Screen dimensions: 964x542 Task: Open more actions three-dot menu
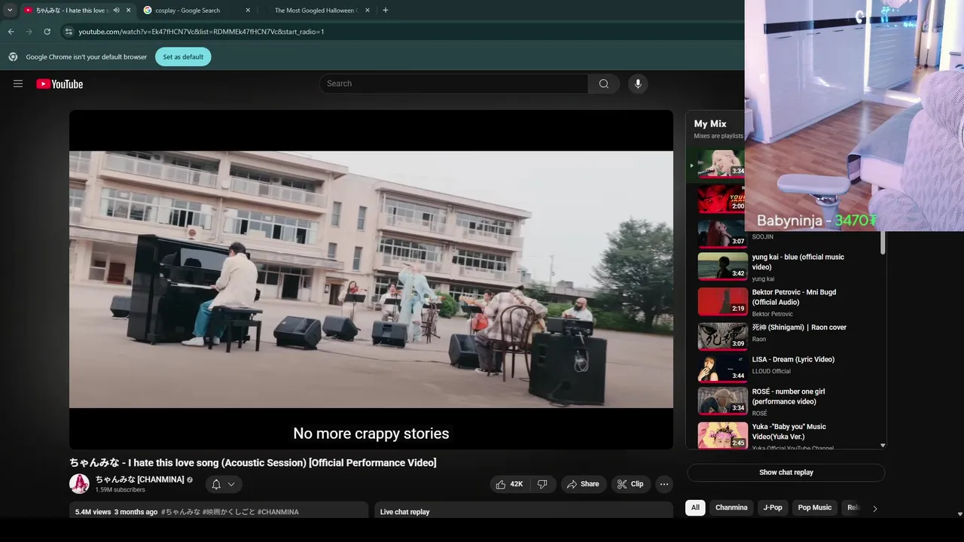[664, 484]
